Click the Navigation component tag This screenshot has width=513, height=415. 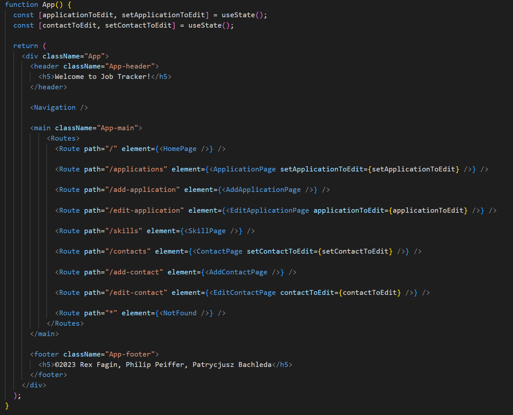(x=55, y=107)
